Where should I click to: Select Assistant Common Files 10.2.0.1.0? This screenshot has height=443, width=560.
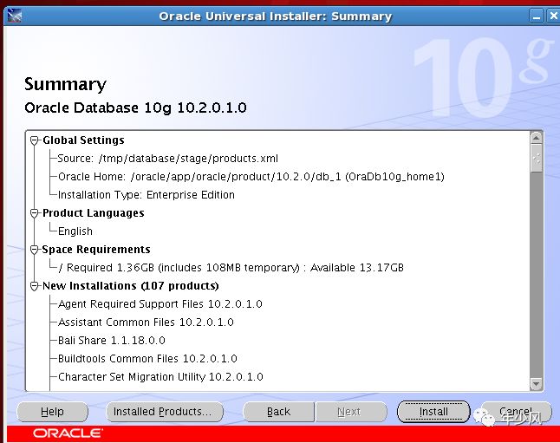click(146, 322)
